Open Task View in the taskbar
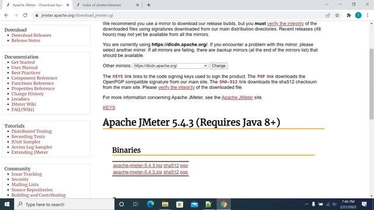This screenshot has width=374, height=210. click(x=136, y=204)
